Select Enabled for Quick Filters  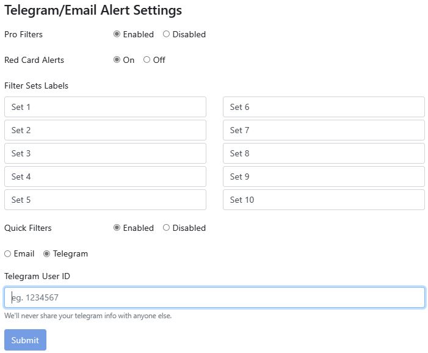[x=117, y=228]
